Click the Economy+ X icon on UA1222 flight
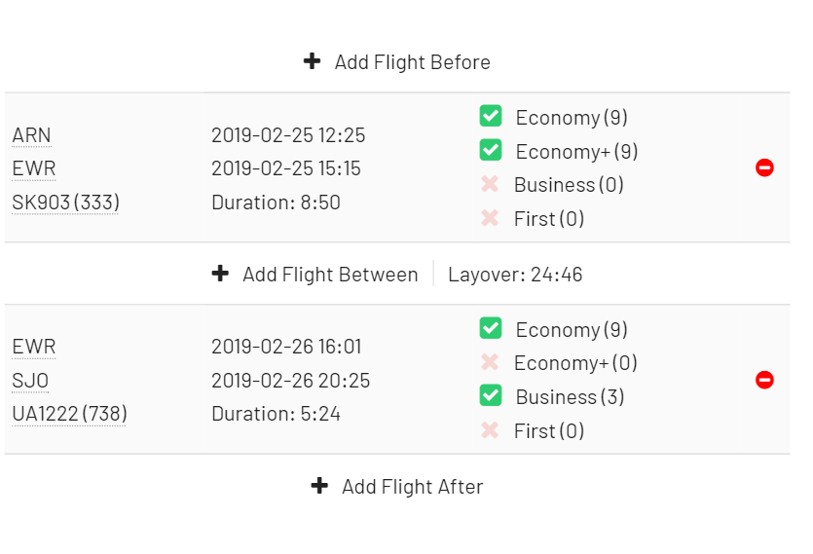The height and width of the screenshot is (554, 813). 490,362
